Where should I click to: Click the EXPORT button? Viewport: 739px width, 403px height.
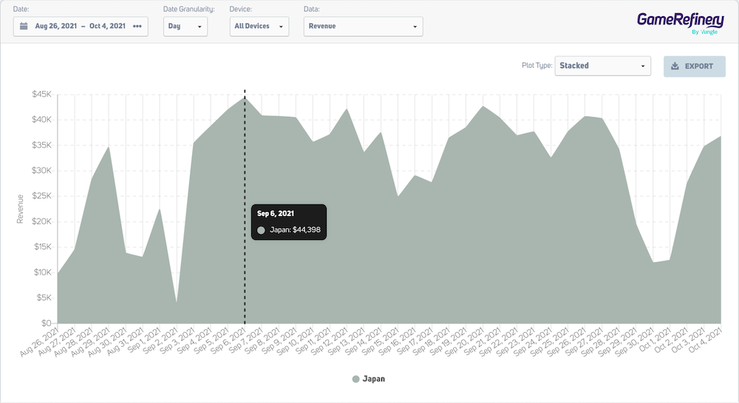coord(695,66)
